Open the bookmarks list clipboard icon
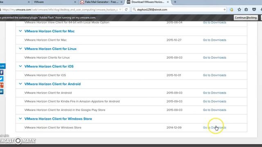The width and height of the screenshot is (262, 147). (246, 9)
